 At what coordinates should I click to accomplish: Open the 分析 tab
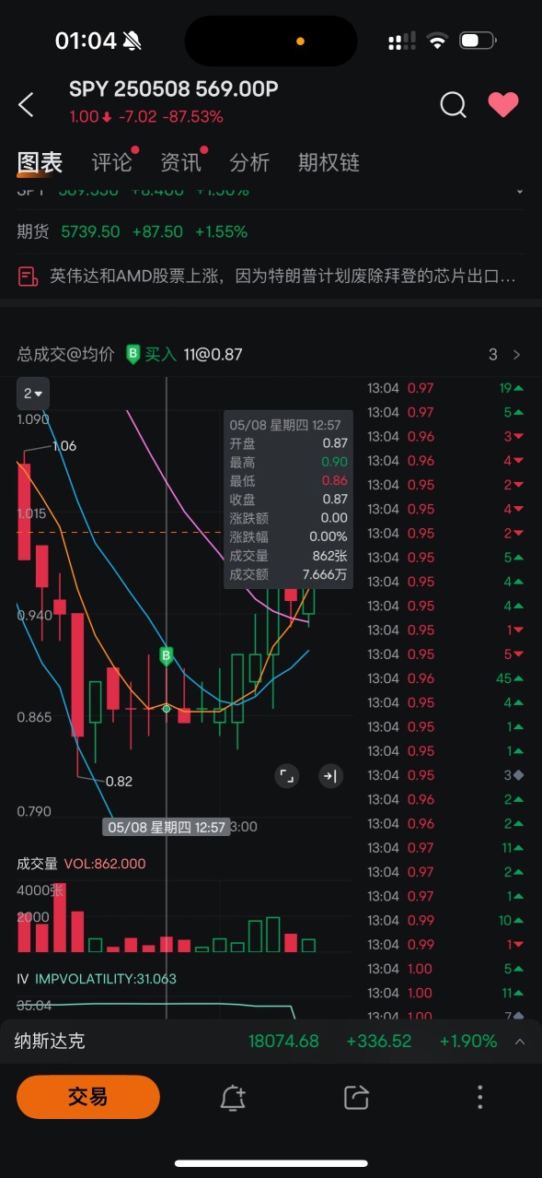tap(249, 162)
